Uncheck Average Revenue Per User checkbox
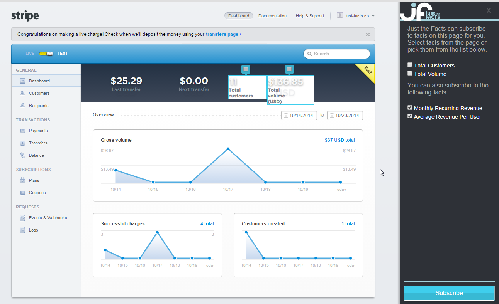 pyautogui.click(x=410, y=116)
